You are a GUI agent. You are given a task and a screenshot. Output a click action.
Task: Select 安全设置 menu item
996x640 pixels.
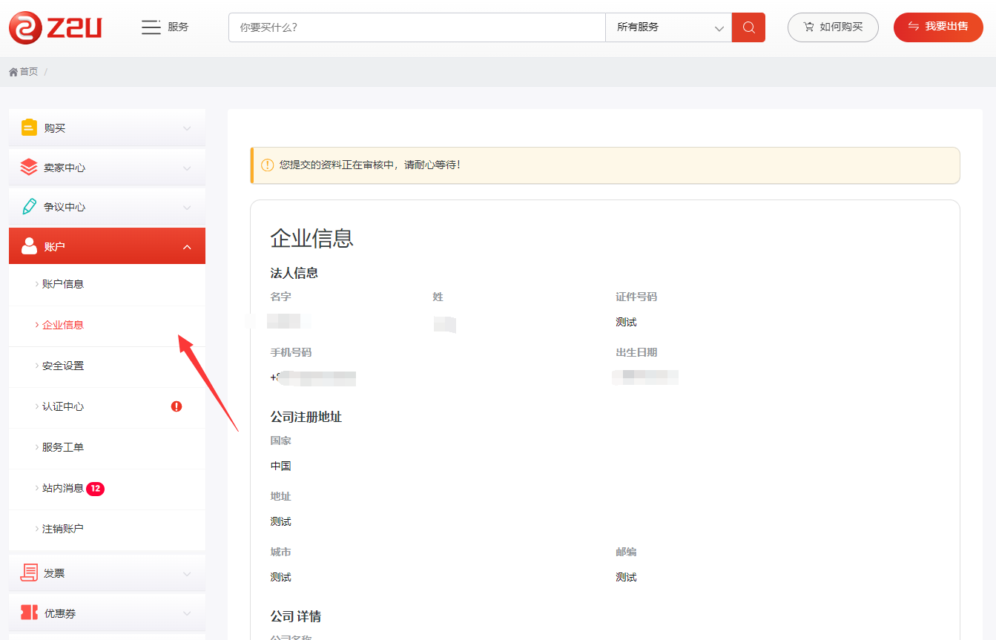pyautogui.click(x=63, y=366)
